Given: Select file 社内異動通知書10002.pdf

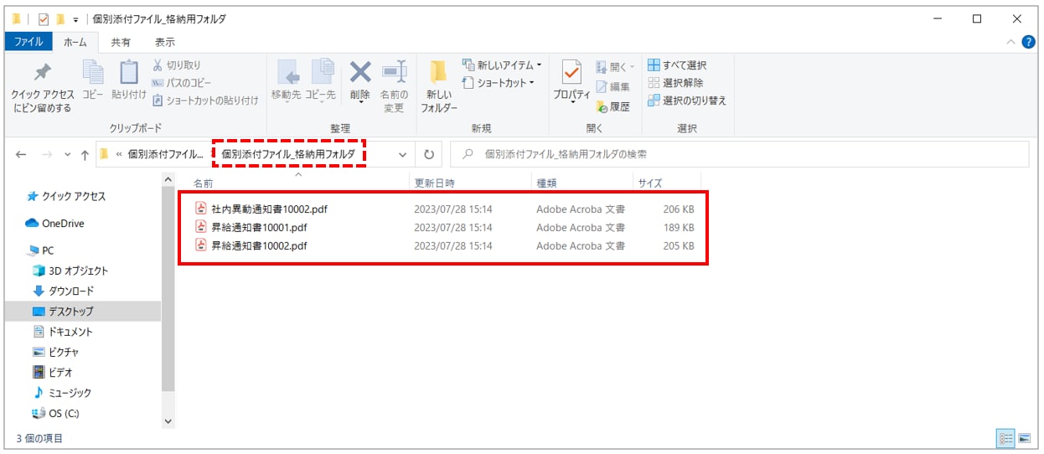Looking at the screenshot, I should (x=270, y=209).
